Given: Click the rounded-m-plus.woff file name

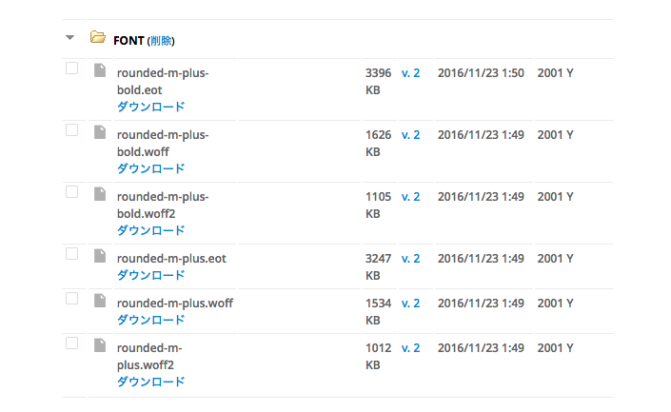Looking at the screenshot, I should coord(174,303).
